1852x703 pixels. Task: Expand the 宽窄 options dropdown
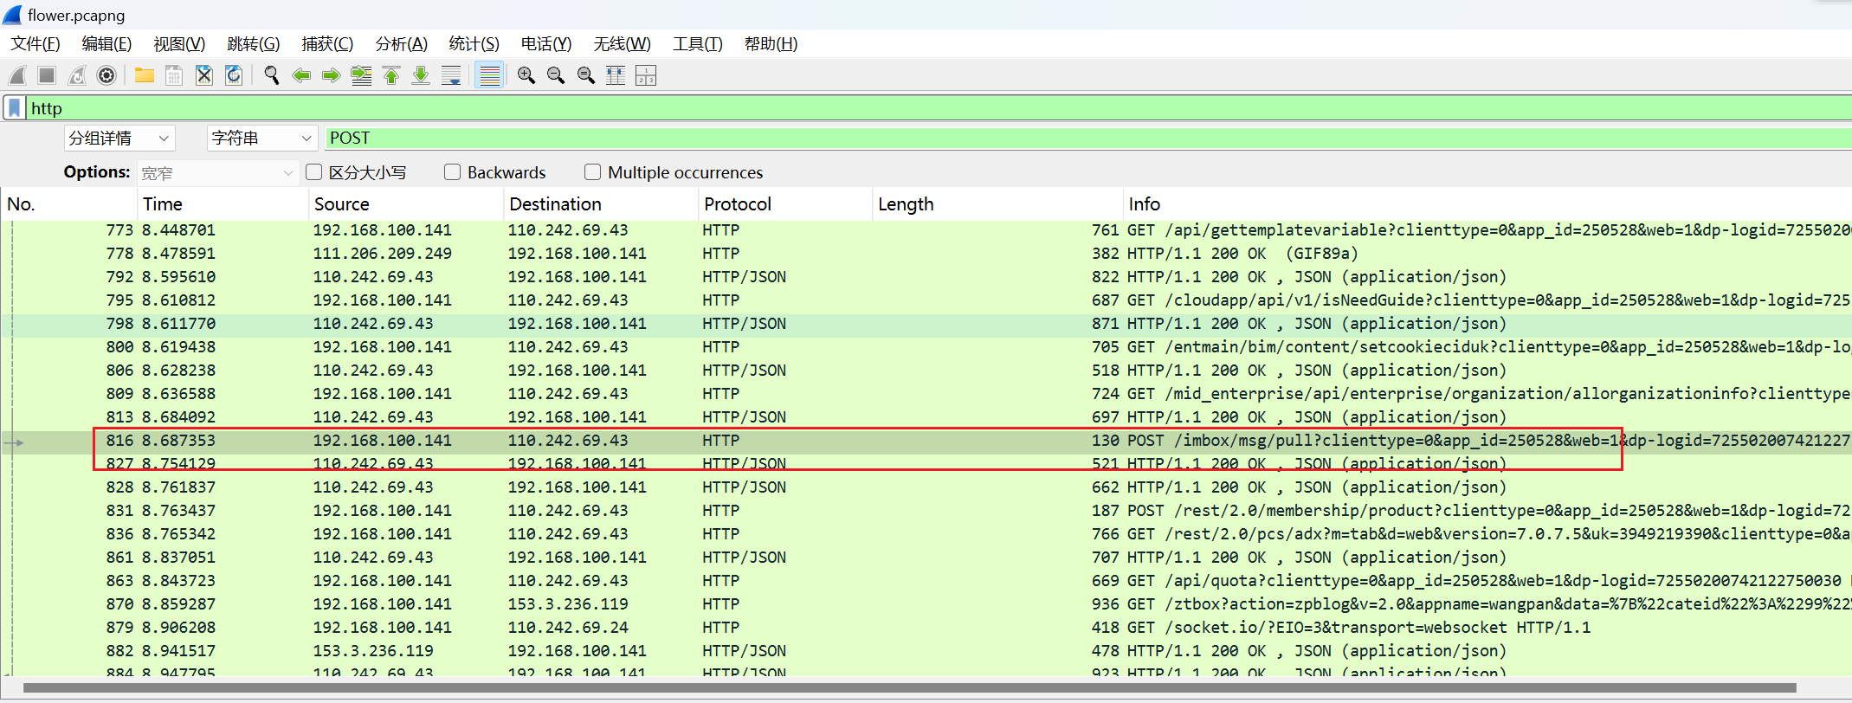click(217, 173)
